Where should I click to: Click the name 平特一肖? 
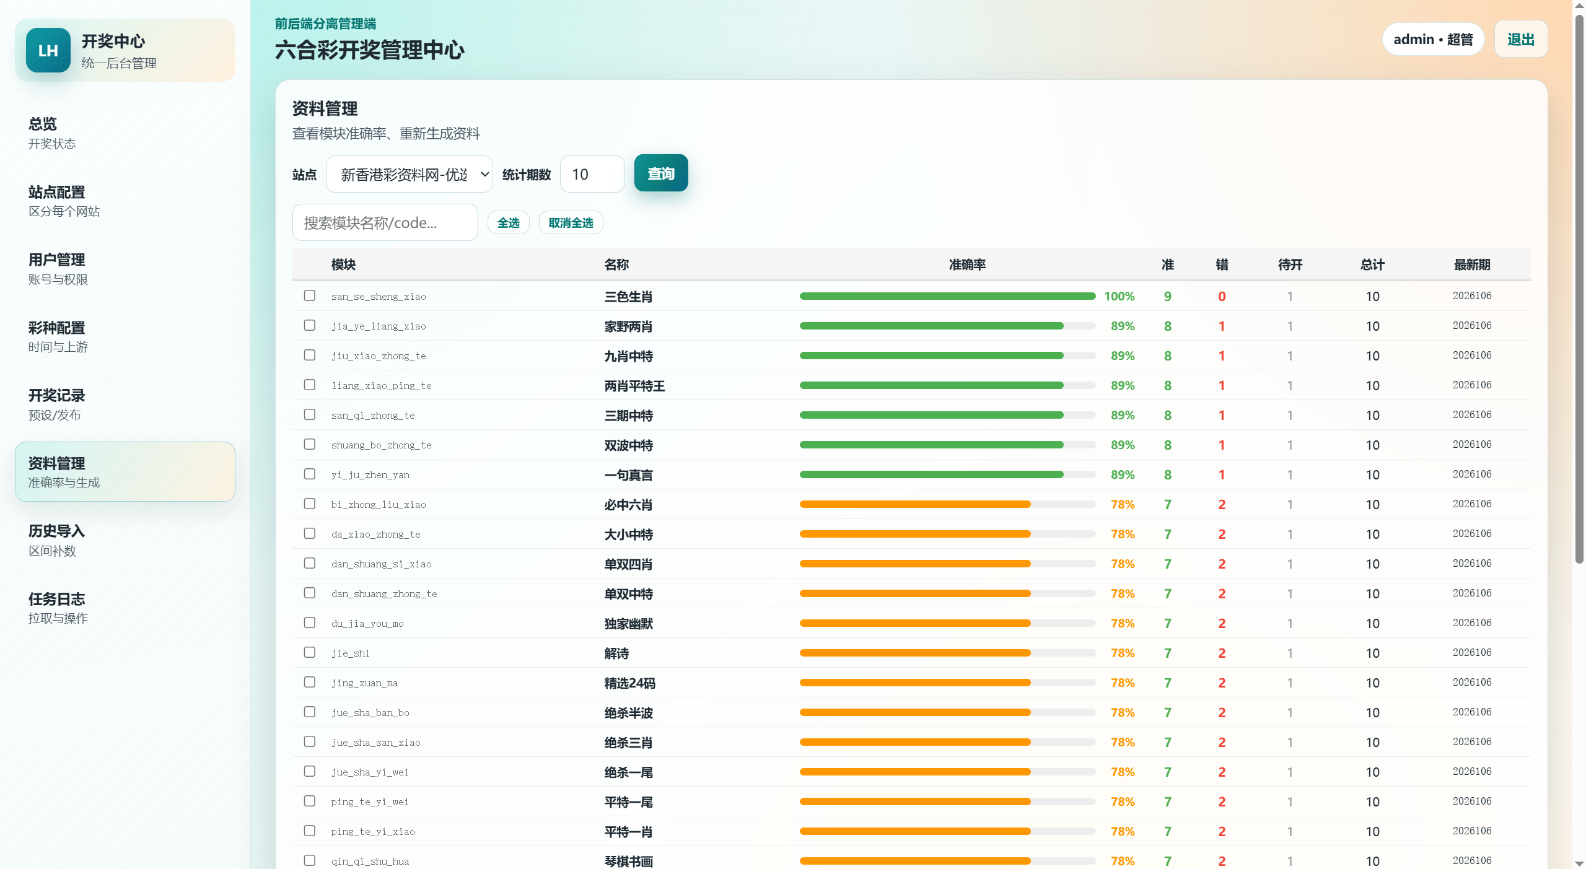click(629, 832)
